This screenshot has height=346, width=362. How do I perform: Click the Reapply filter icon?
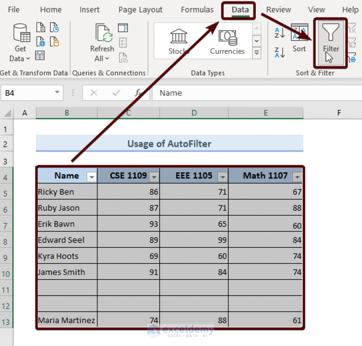(x=352, y=43)
